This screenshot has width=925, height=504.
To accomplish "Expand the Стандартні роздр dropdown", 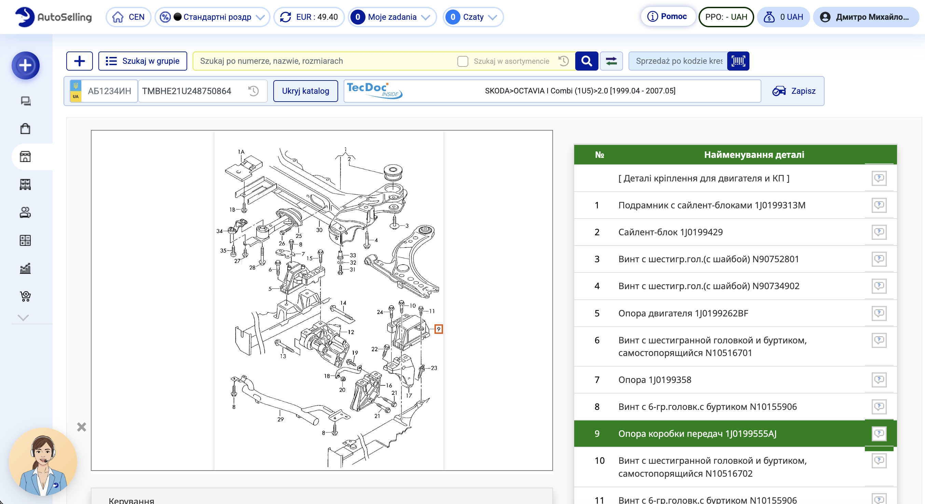I will (x=260, y=17).
